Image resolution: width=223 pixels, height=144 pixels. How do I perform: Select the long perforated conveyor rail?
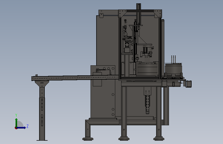pyautogui.click(x=75, y=78)
